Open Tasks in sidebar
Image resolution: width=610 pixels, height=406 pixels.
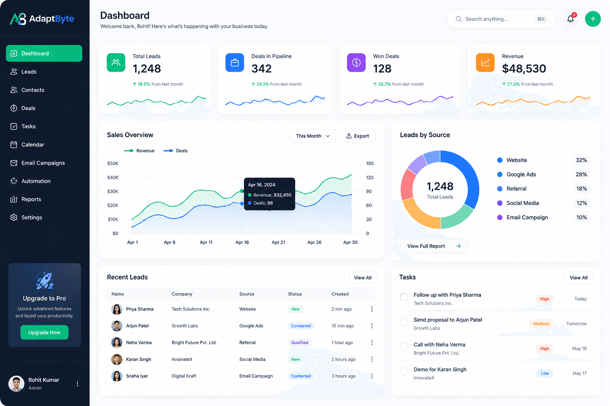(x=44, y=126)
